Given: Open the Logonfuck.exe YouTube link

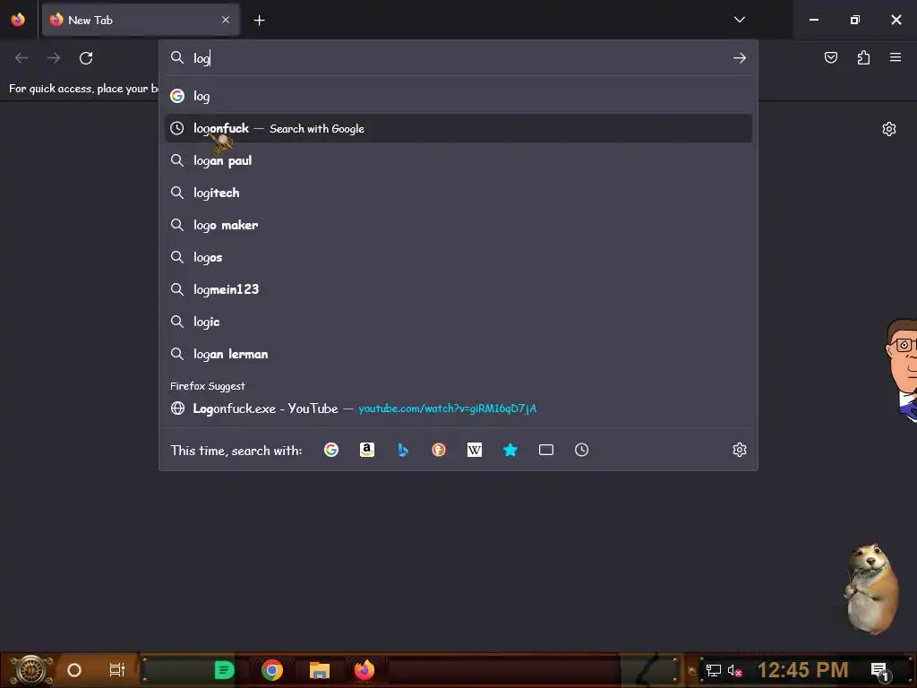Looking at the screenshot, I should (458, 408).
